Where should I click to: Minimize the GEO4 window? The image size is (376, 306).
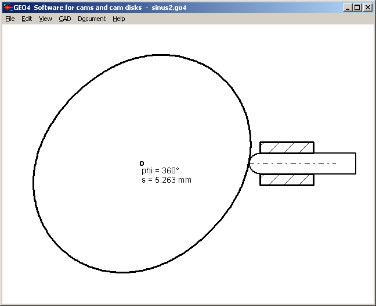(x=348, y=8)
